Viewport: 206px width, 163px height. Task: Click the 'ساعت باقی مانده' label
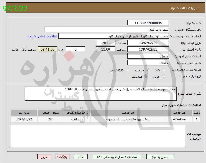[24, 50]
